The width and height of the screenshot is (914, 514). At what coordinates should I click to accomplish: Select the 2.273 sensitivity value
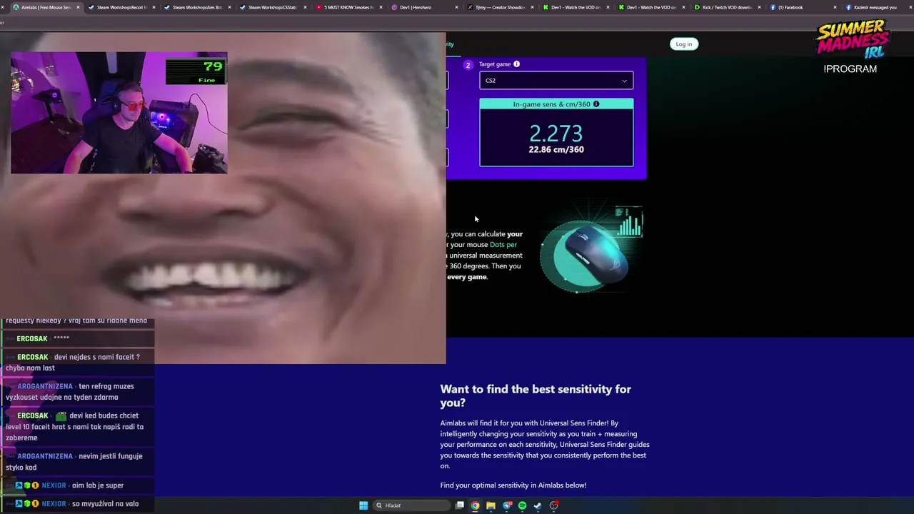coord(556,133)
